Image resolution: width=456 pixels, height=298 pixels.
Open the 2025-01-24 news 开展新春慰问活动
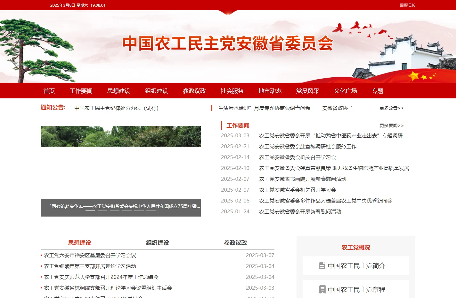coord(300,212)
